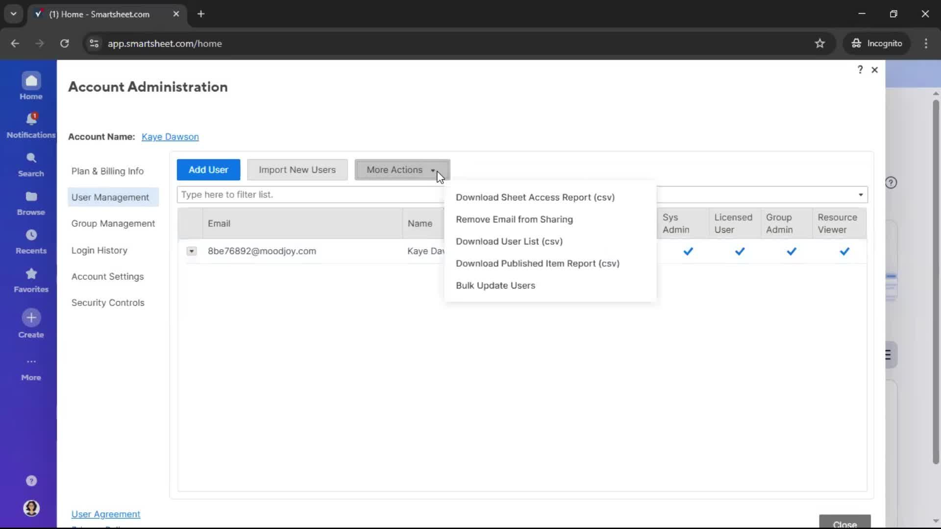This screenshot has height=529, width=941.
Task: Open the user profile avatar
Action: point(31,508)
